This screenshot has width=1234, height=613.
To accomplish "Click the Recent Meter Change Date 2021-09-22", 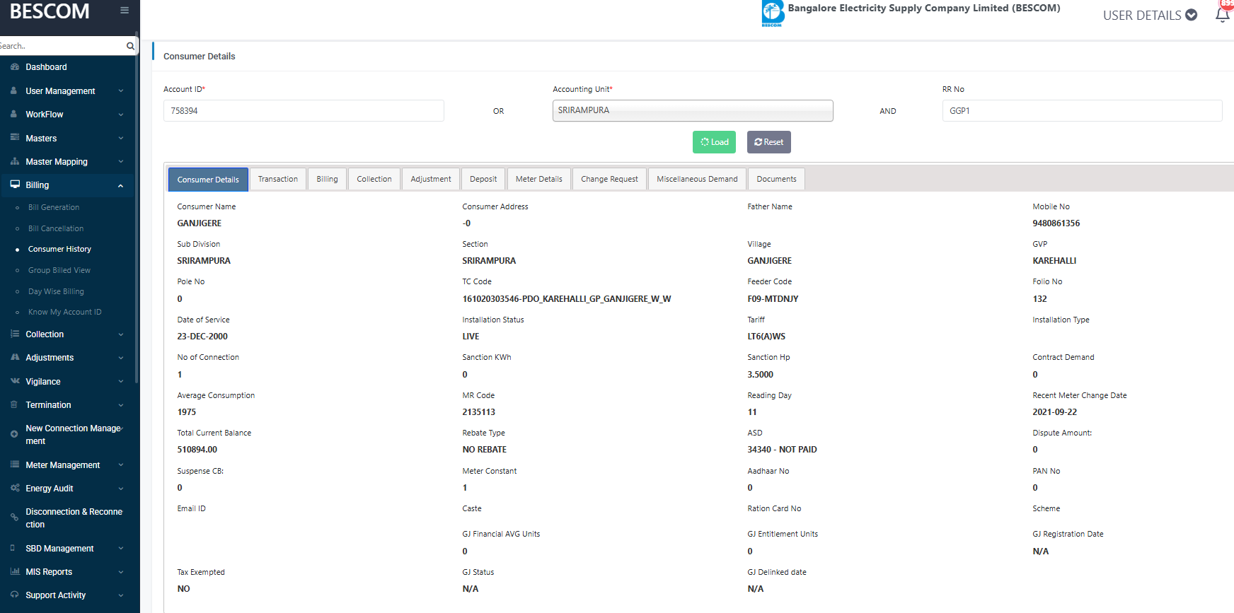I will pos(1054,411).
